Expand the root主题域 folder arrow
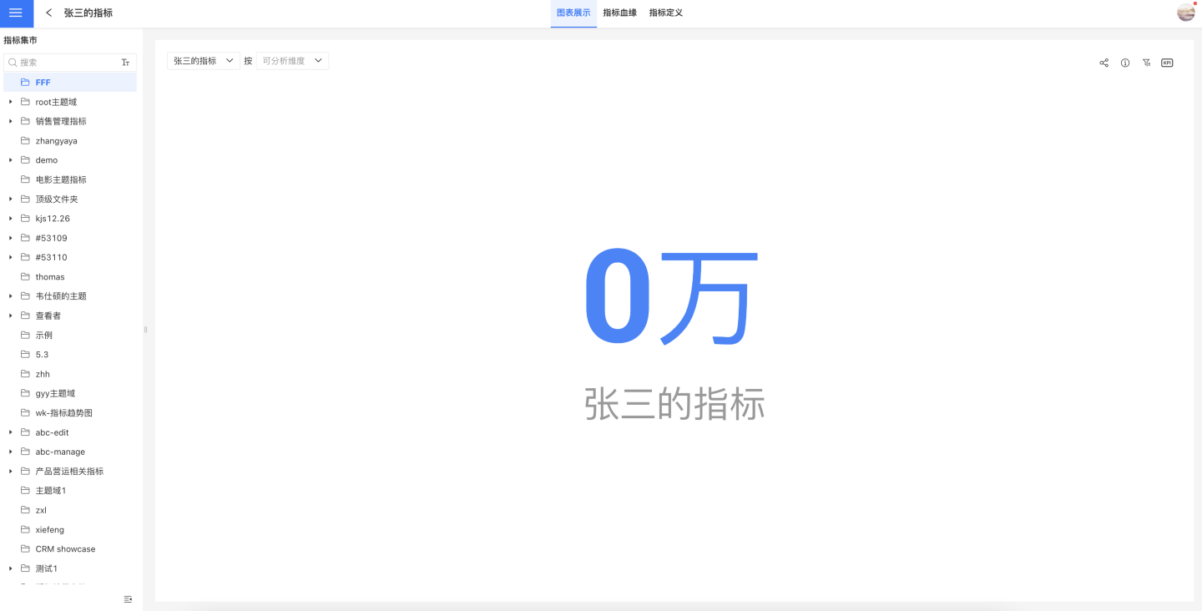Viewport: 1202px width, 611px height. coord(11,102)
